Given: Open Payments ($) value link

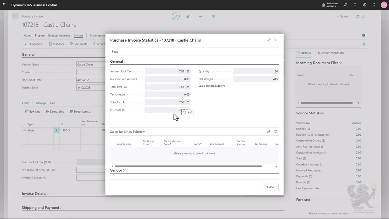Looking at the screenshot, I should (x=358, y=176).
